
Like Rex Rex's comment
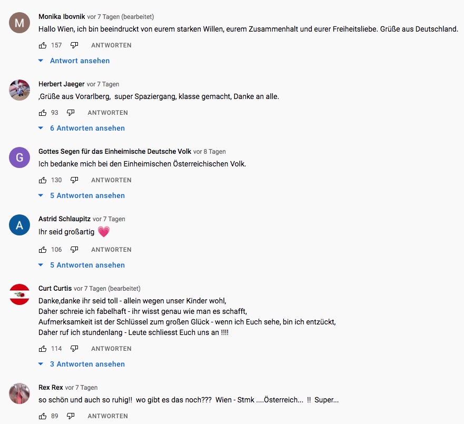coord(43,416)
